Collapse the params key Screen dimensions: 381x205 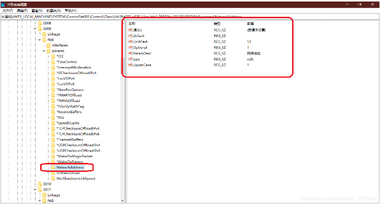tap(44, 51)
